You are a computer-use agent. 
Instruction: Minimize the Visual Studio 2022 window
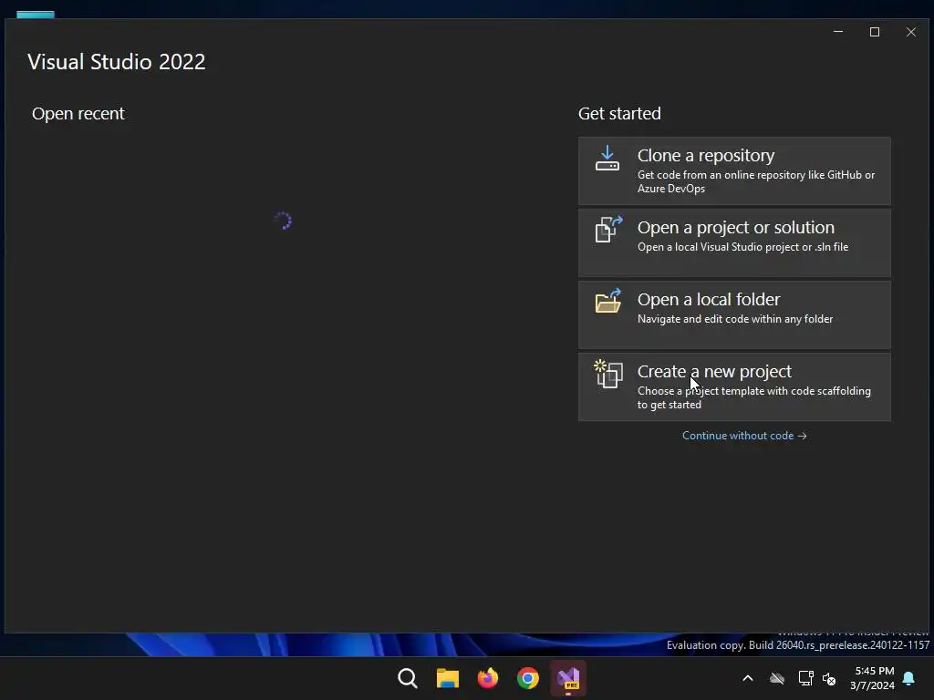838,32
